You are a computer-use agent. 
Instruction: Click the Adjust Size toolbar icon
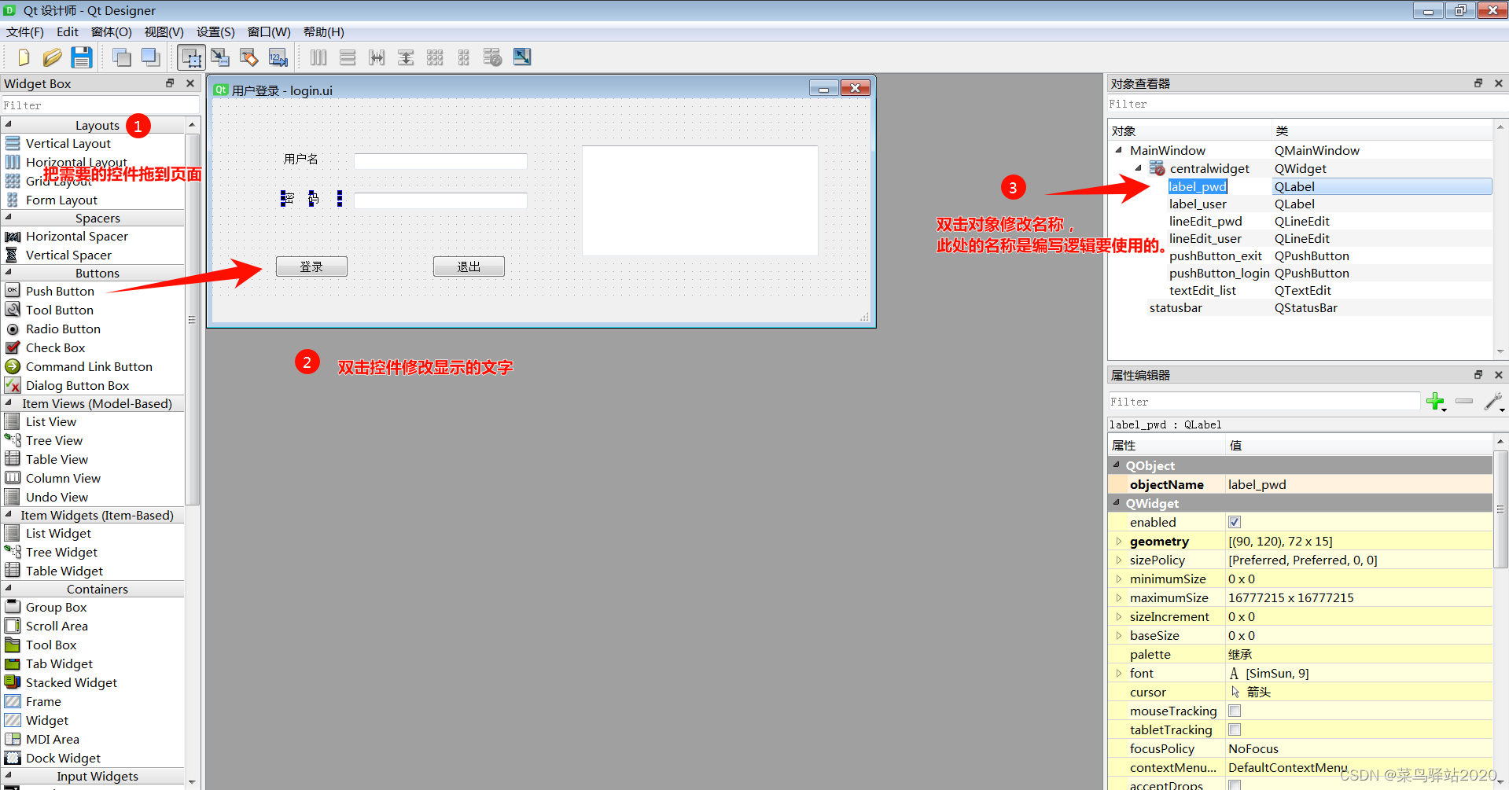click(x=522, y=57)
